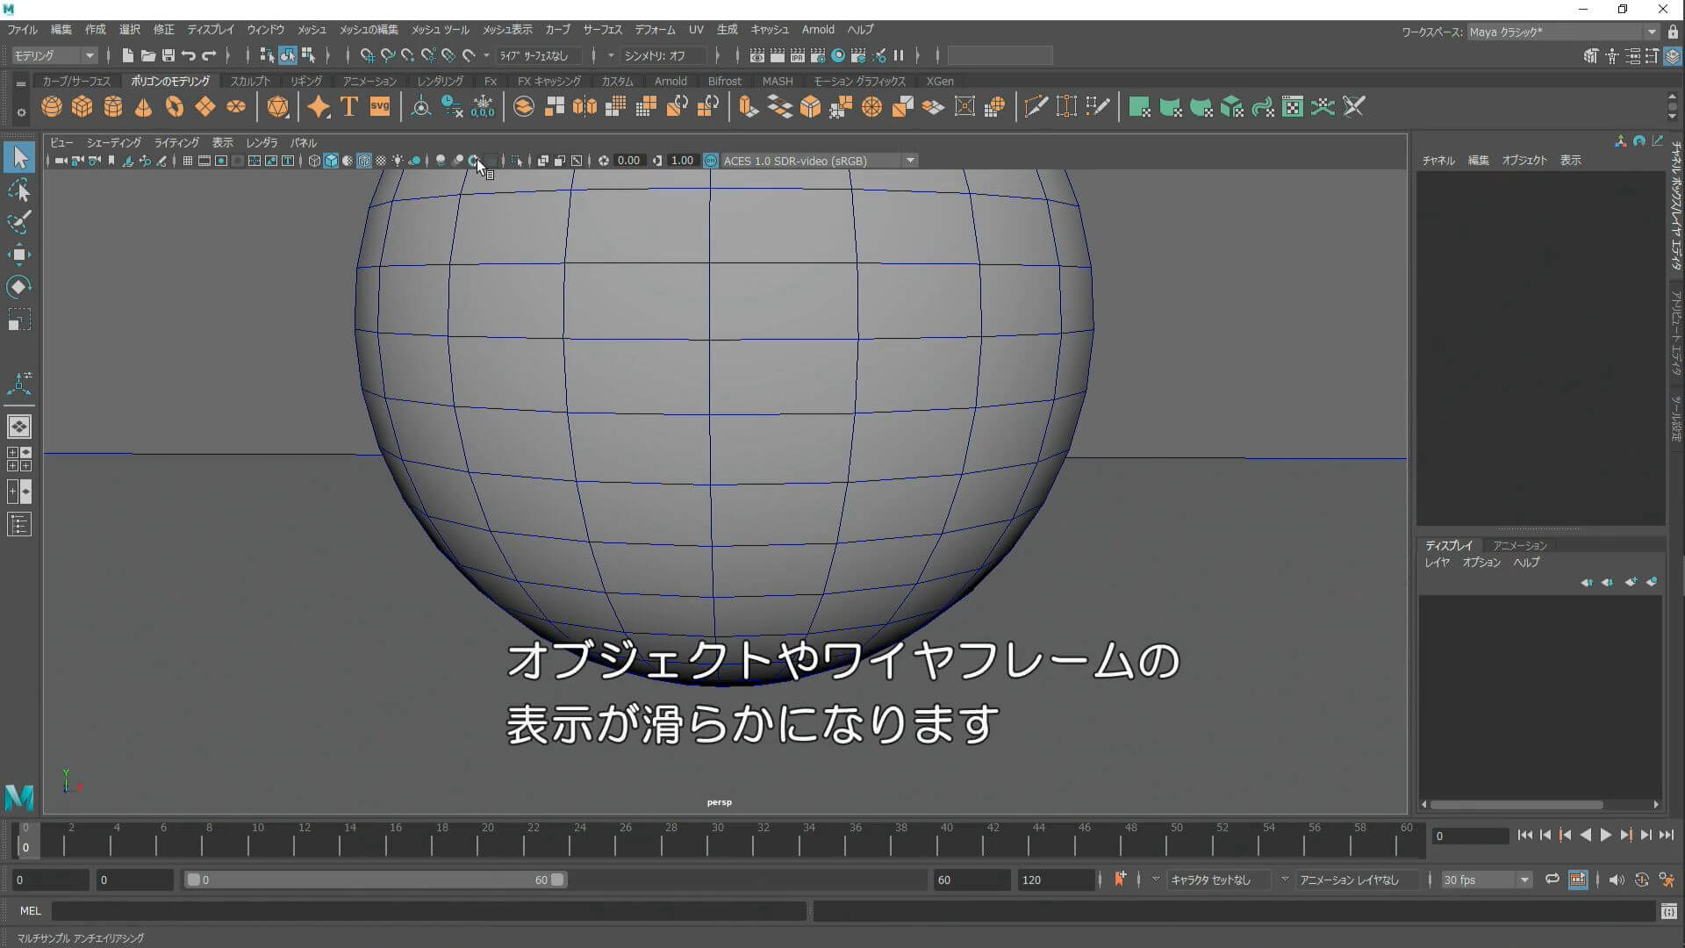1685x948 pixels.
Task: Toggle wireframe on shaded viewport button
Action: (364, 161)
